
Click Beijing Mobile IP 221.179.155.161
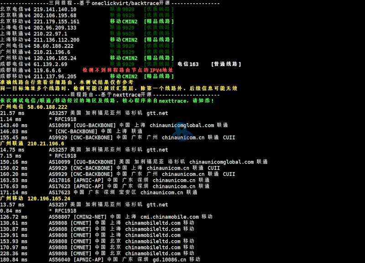(53, 21)
